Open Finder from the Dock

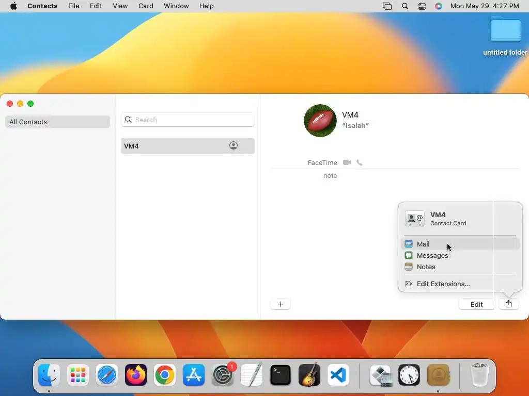click(49, 375)
